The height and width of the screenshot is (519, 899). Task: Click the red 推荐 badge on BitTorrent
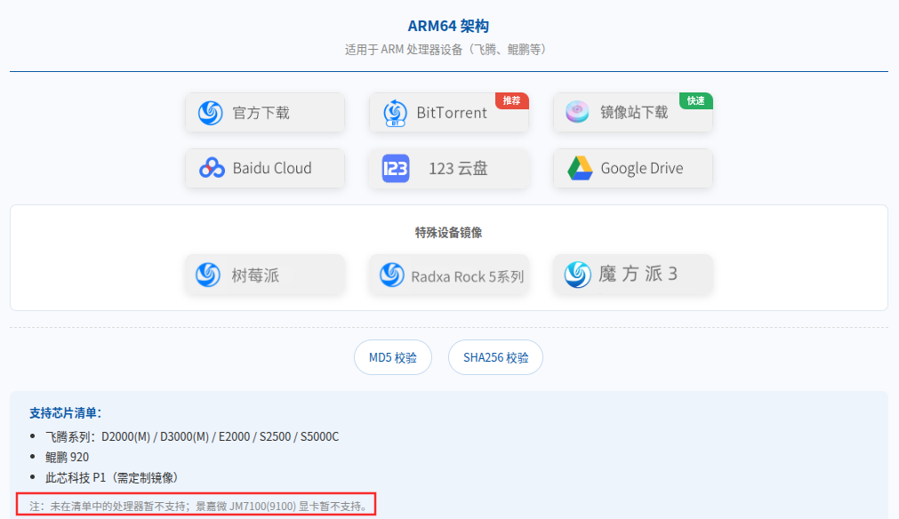point(511,100)
